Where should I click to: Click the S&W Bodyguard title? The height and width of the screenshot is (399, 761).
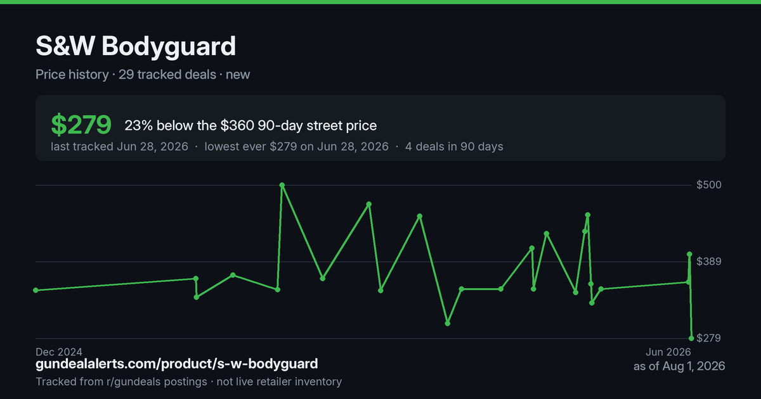click(136, 46)
